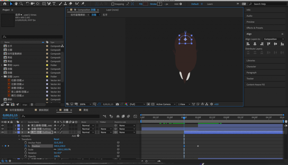This screenshot has height=165, width=288.
Task: Select the Hand tool in the toolbar
Action: pyautogui.click(x=16, y=4)
